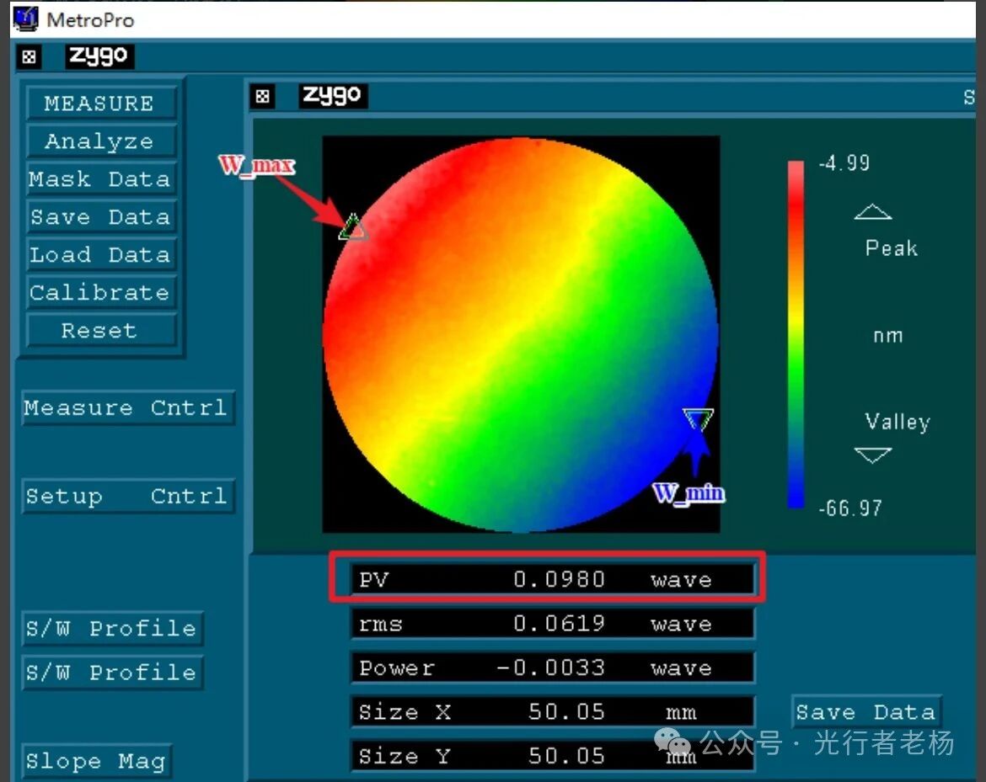The image size is (986, 782).
Task: Click the Valley down-triangle icon in legend
Action: pyautogui.click(x=872, y=455)
